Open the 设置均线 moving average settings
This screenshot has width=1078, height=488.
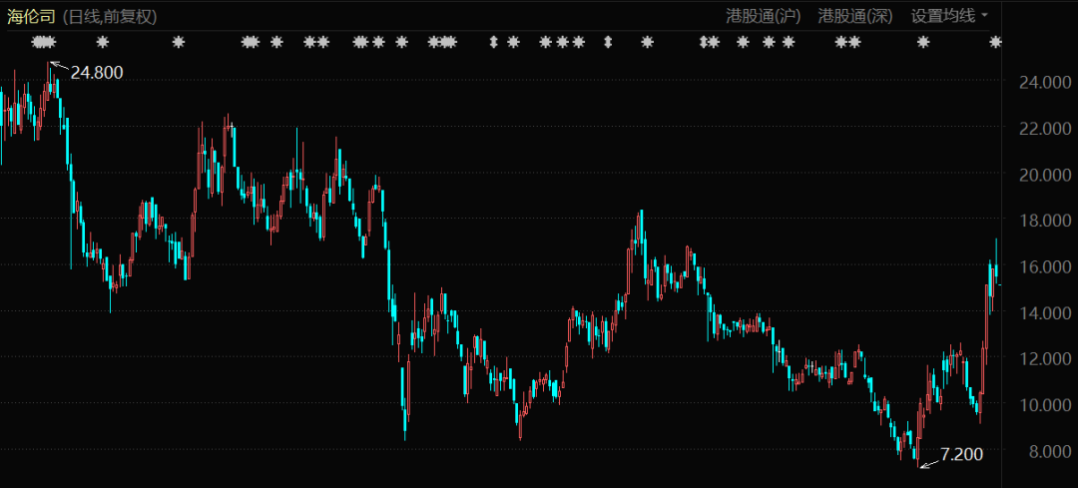click(941, 16)
